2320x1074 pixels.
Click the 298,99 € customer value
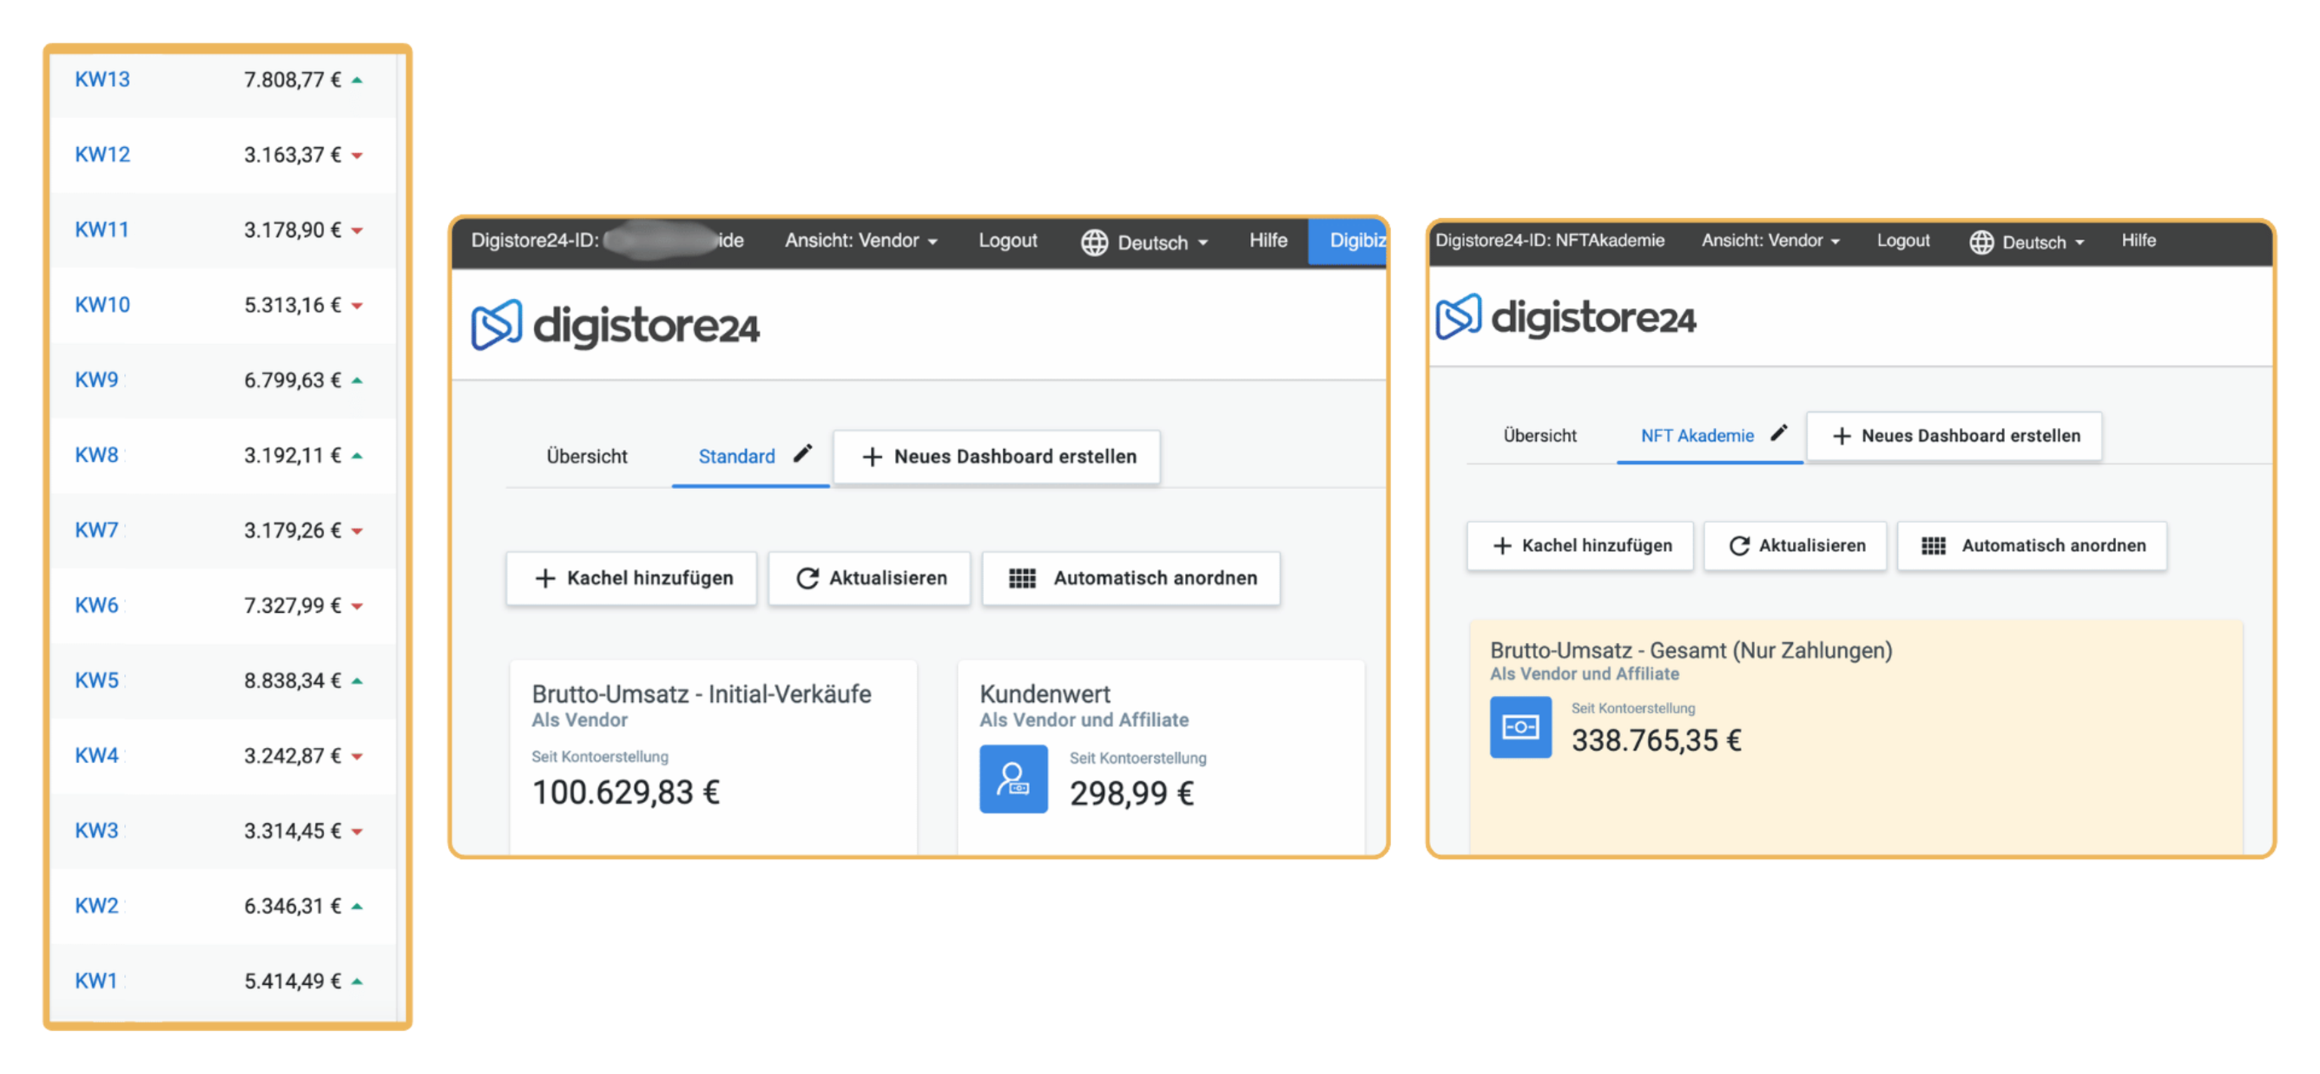1131,793
